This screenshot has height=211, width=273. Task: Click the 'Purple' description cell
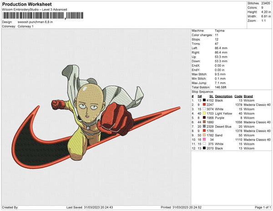(220, 118)
